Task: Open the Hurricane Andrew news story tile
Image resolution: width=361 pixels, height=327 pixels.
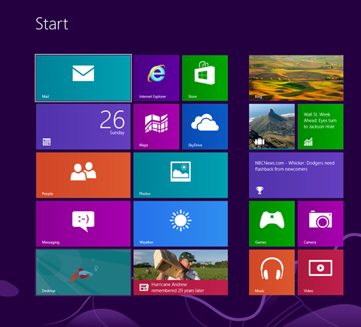Action: pos(180,272)
